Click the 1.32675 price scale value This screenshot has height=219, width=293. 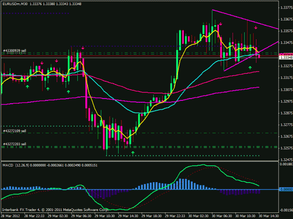(x=286, y=136)
